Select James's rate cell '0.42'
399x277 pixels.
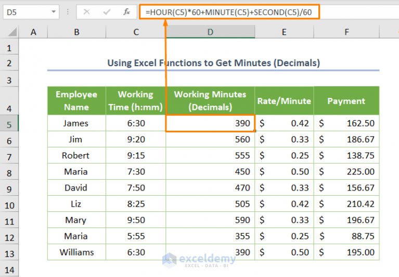(x=284, y=123)
